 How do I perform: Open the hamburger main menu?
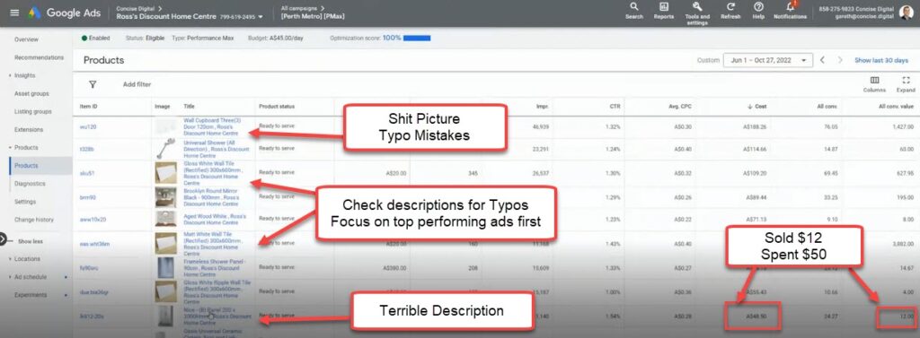pyautogui.click(x=14, y=13)
